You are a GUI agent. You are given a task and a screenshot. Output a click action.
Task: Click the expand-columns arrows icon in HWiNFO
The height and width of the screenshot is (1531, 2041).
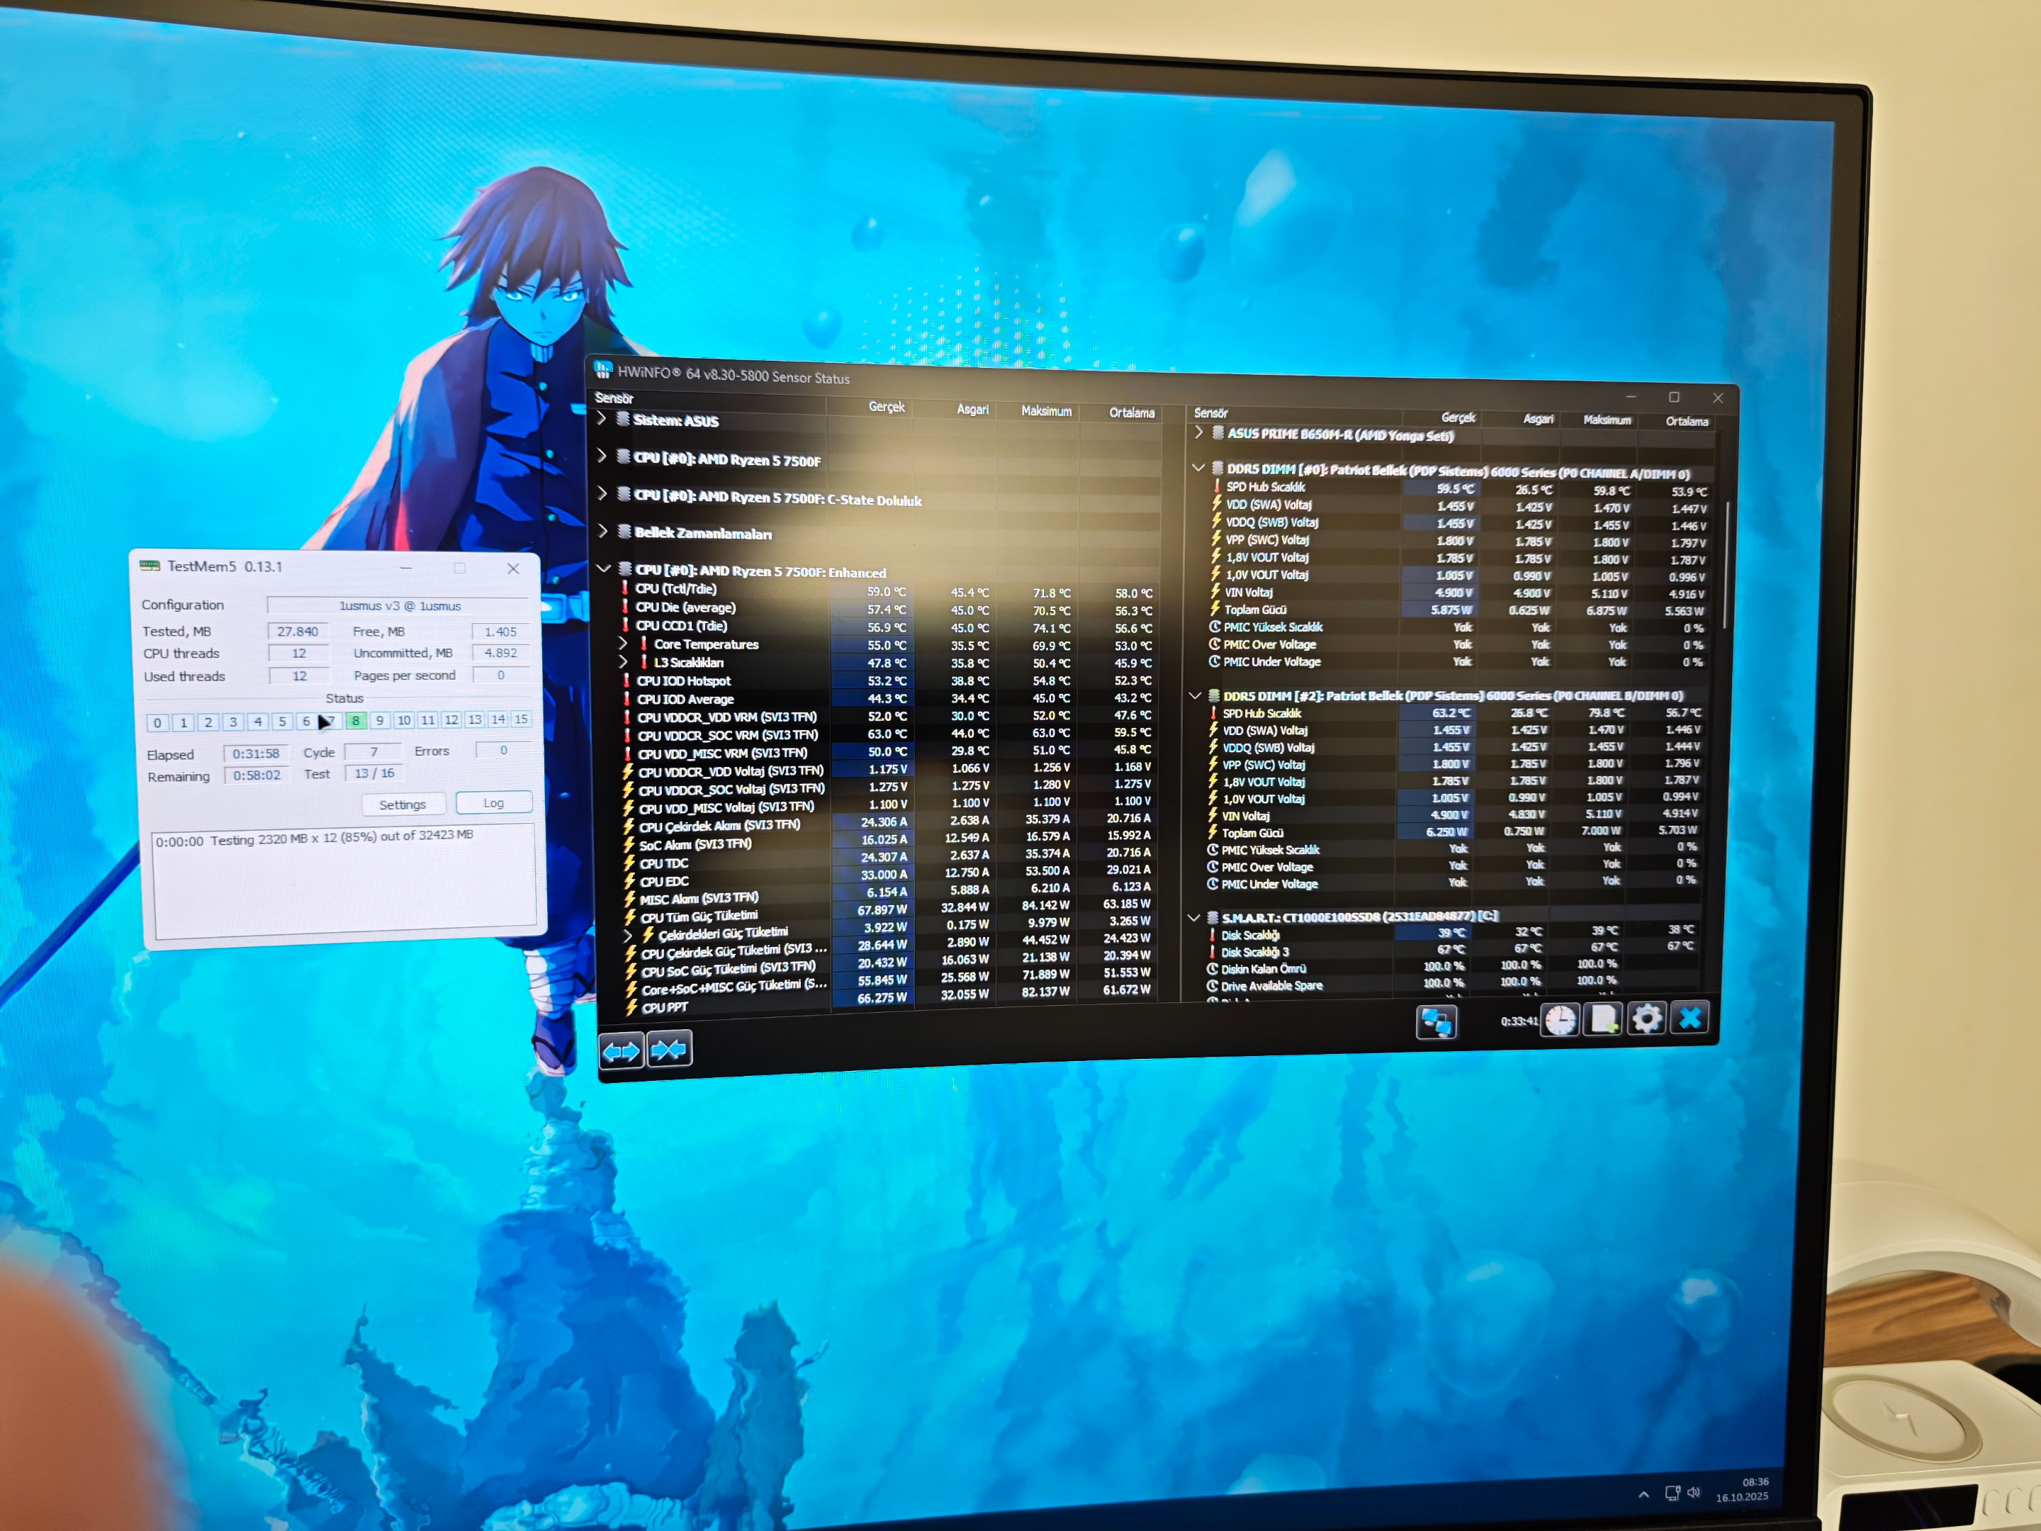point(621,1051)
